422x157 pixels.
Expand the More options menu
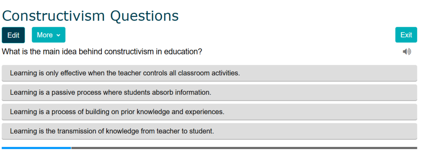tap(49, 35)
